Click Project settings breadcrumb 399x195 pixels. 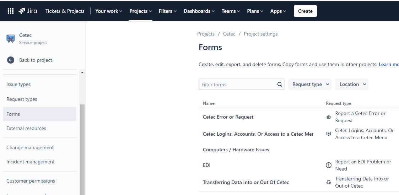click(x=260, y=34)
